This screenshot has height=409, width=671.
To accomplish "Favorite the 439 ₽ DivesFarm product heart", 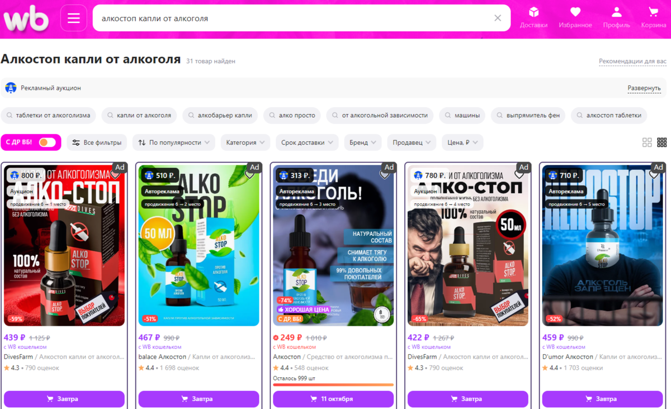I will pos(115,175).
